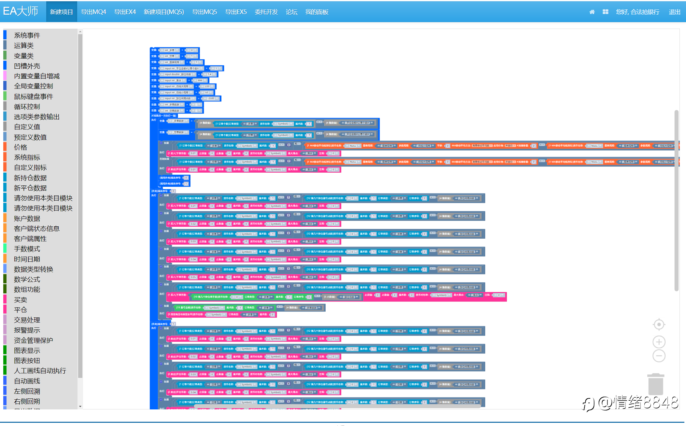Expand 内置变量自增减 category
The width and height of the screenshot is (686, 426).
(37, 76)
